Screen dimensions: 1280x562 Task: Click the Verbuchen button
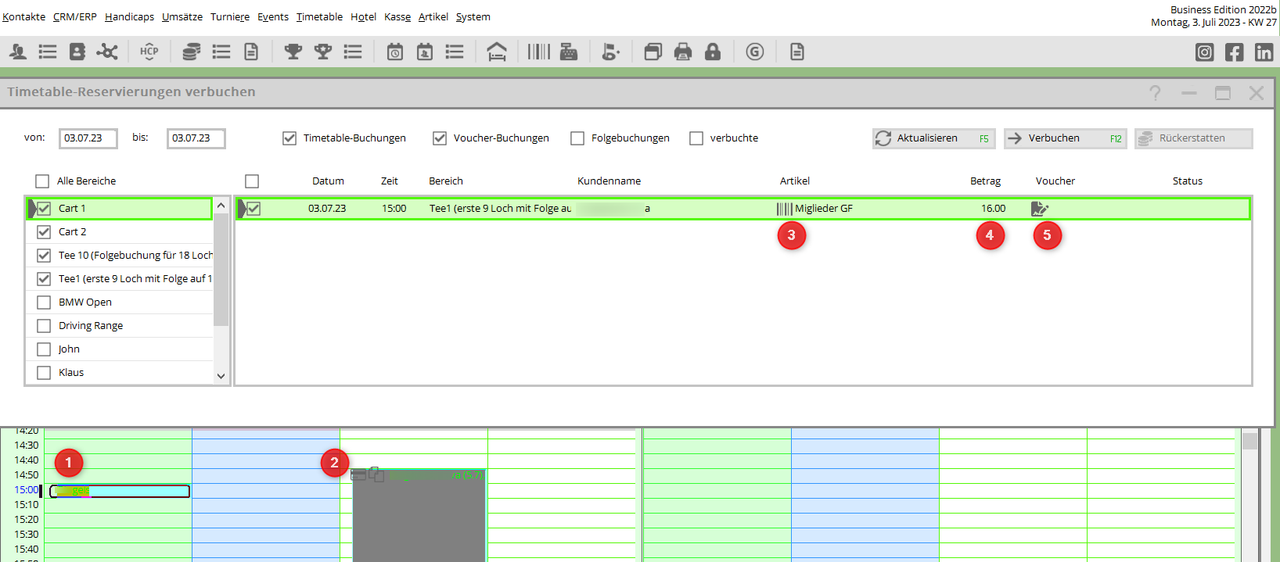1065,138
